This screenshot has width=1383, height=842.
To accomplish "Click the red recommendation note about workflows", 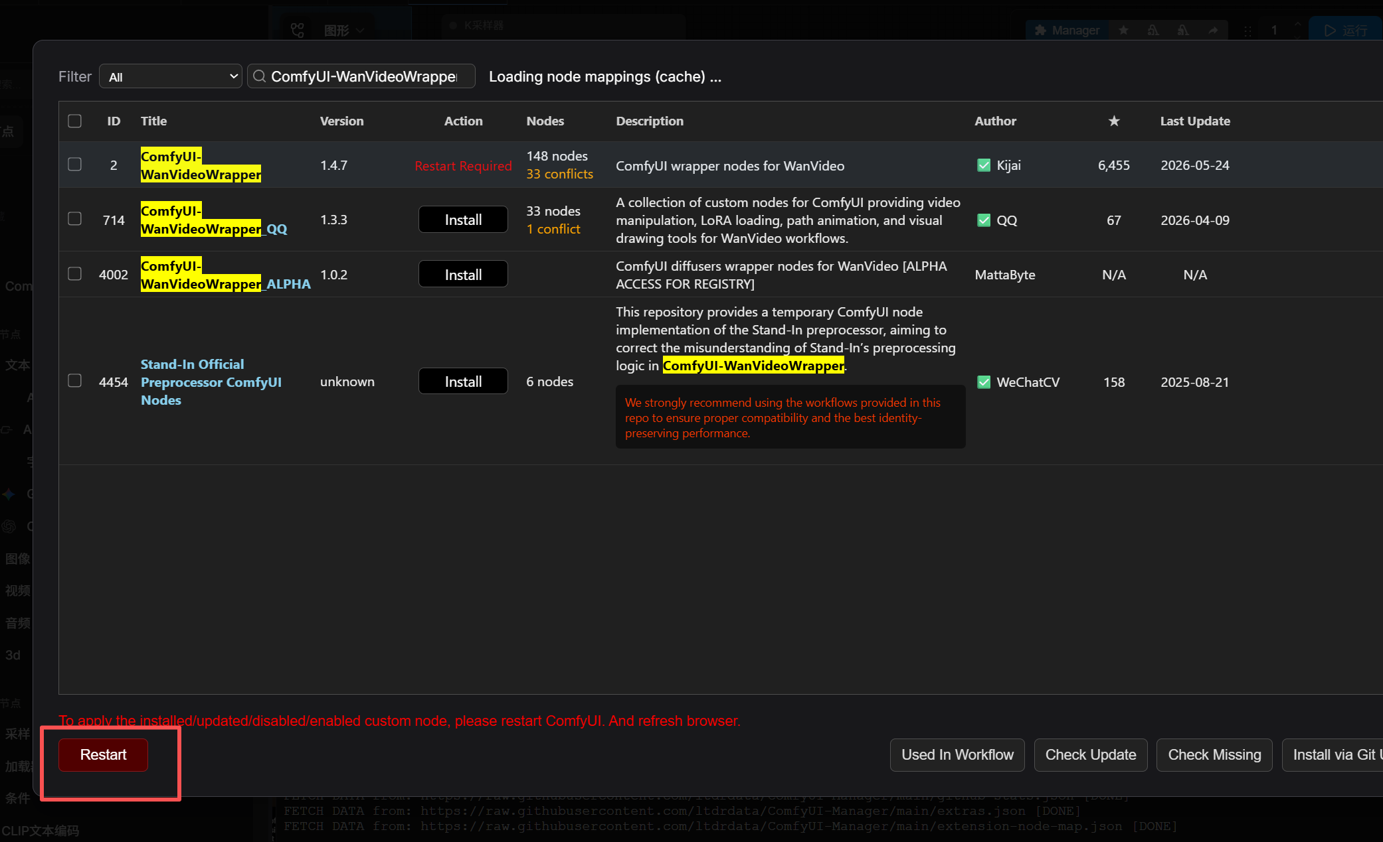I will [790, 417].
